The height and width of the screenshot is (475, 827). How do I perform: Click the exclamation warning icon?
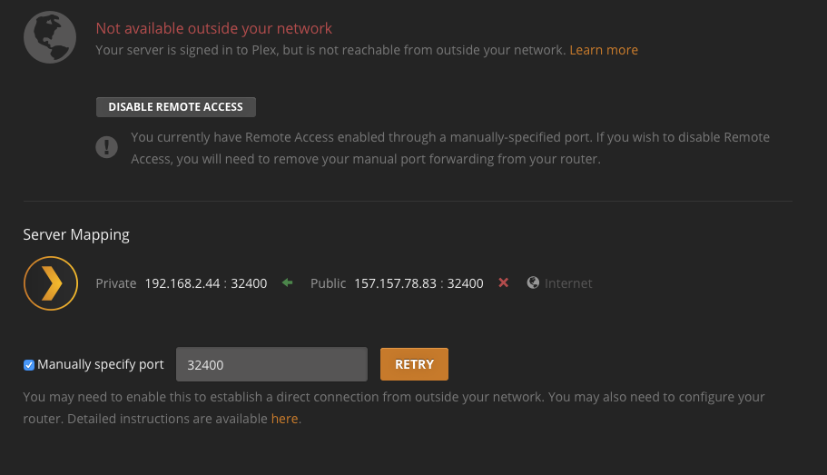click(x=107, y=146)
